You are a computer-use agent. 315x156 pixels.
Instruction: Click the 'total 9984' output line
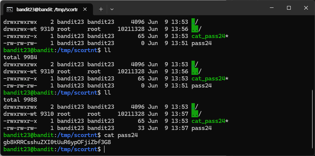20,57
